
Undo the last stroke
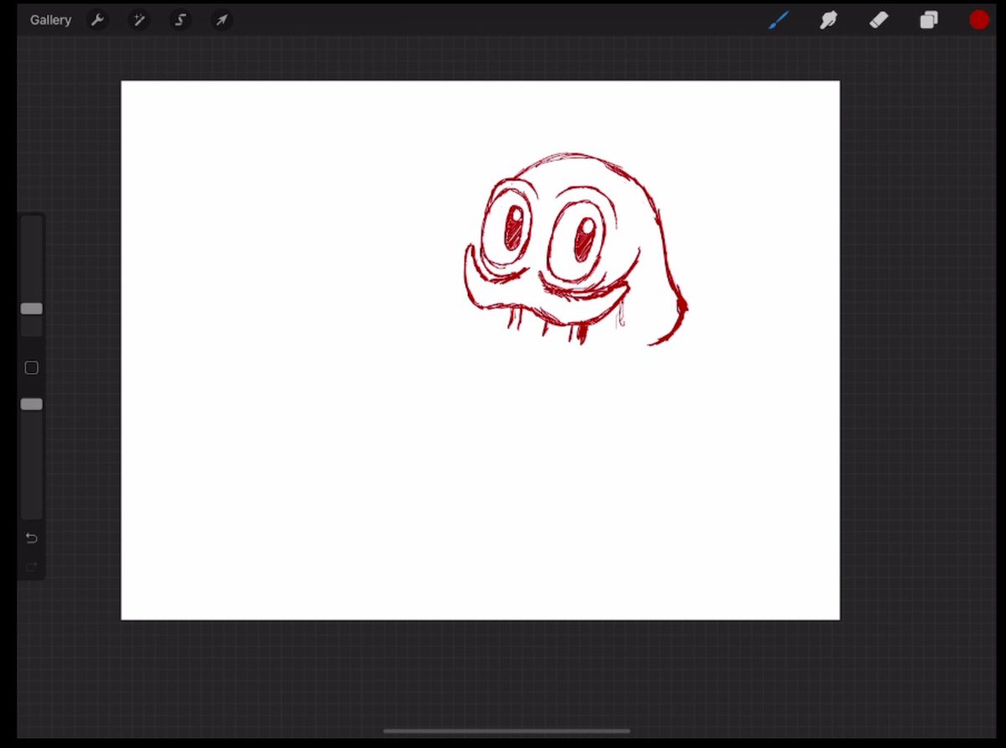tap(32, 538)
